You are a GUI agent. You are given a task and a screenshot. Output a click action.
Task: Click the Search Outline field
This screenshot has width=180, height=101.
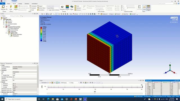coord(16,16)
